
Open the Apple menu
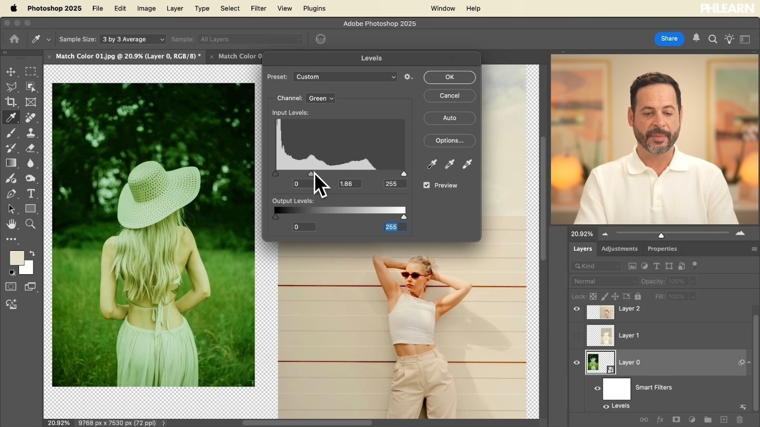tap(13, 8)
